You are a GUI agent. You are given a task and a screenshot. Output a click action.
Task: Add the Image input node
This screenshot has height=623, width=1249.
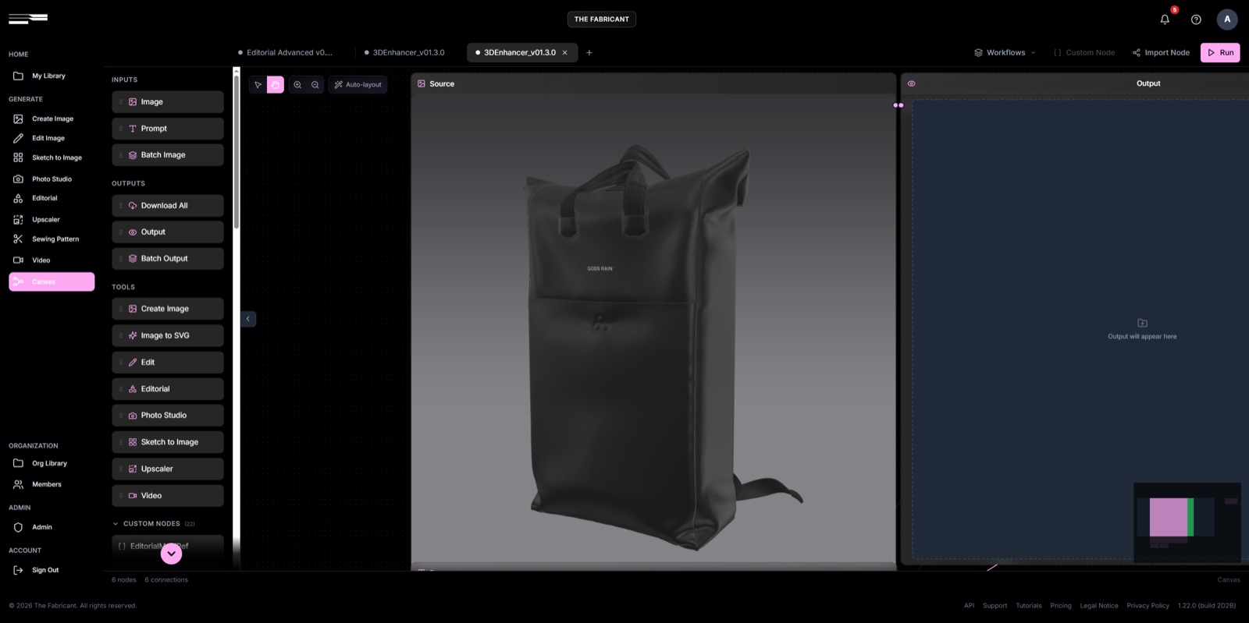168,102
